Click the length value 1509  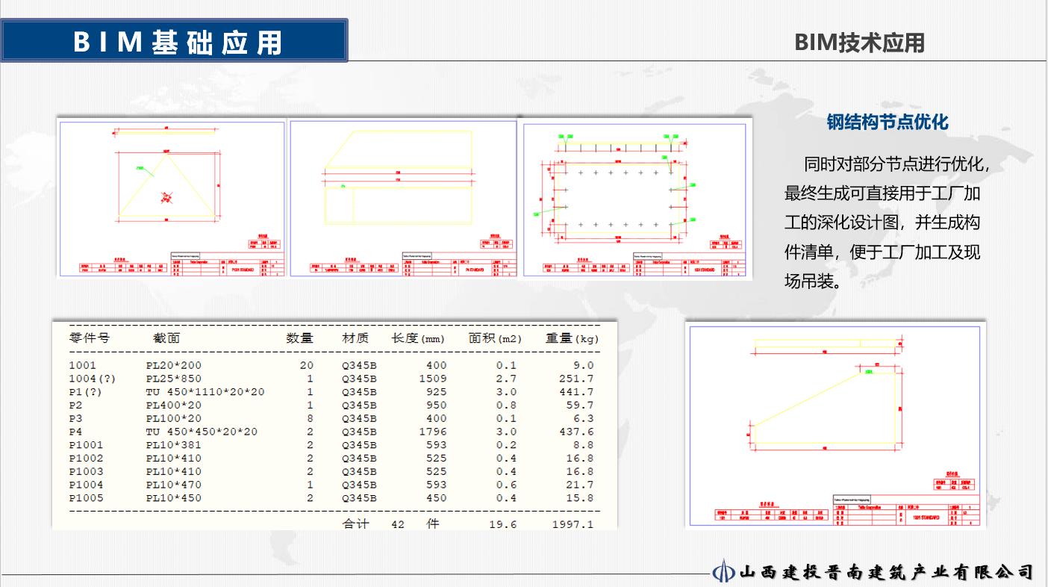[x=433, y=379]
